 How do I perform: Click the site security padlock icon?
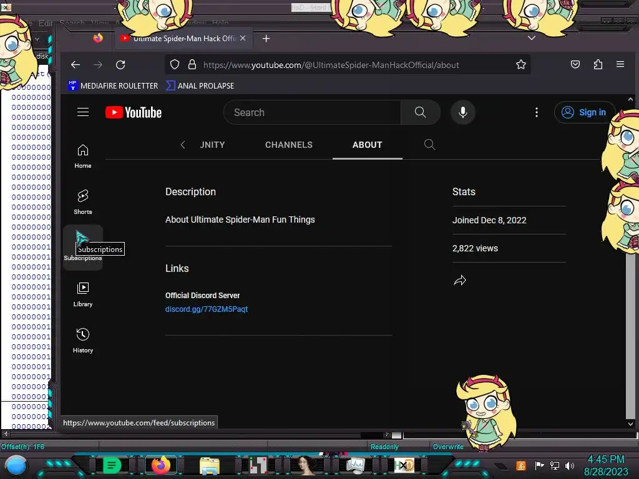pos(192,64)
